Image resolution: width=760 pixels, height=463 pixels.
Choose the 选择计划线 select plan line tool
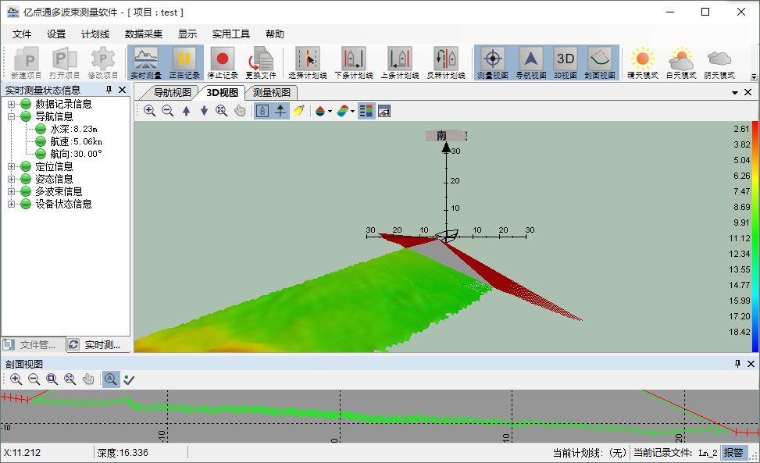(308, 63)
